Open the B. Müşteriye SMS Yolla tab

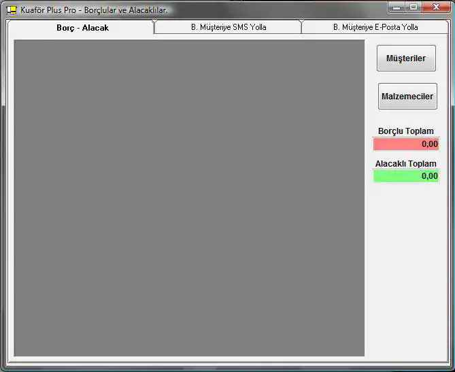[228, 27]
